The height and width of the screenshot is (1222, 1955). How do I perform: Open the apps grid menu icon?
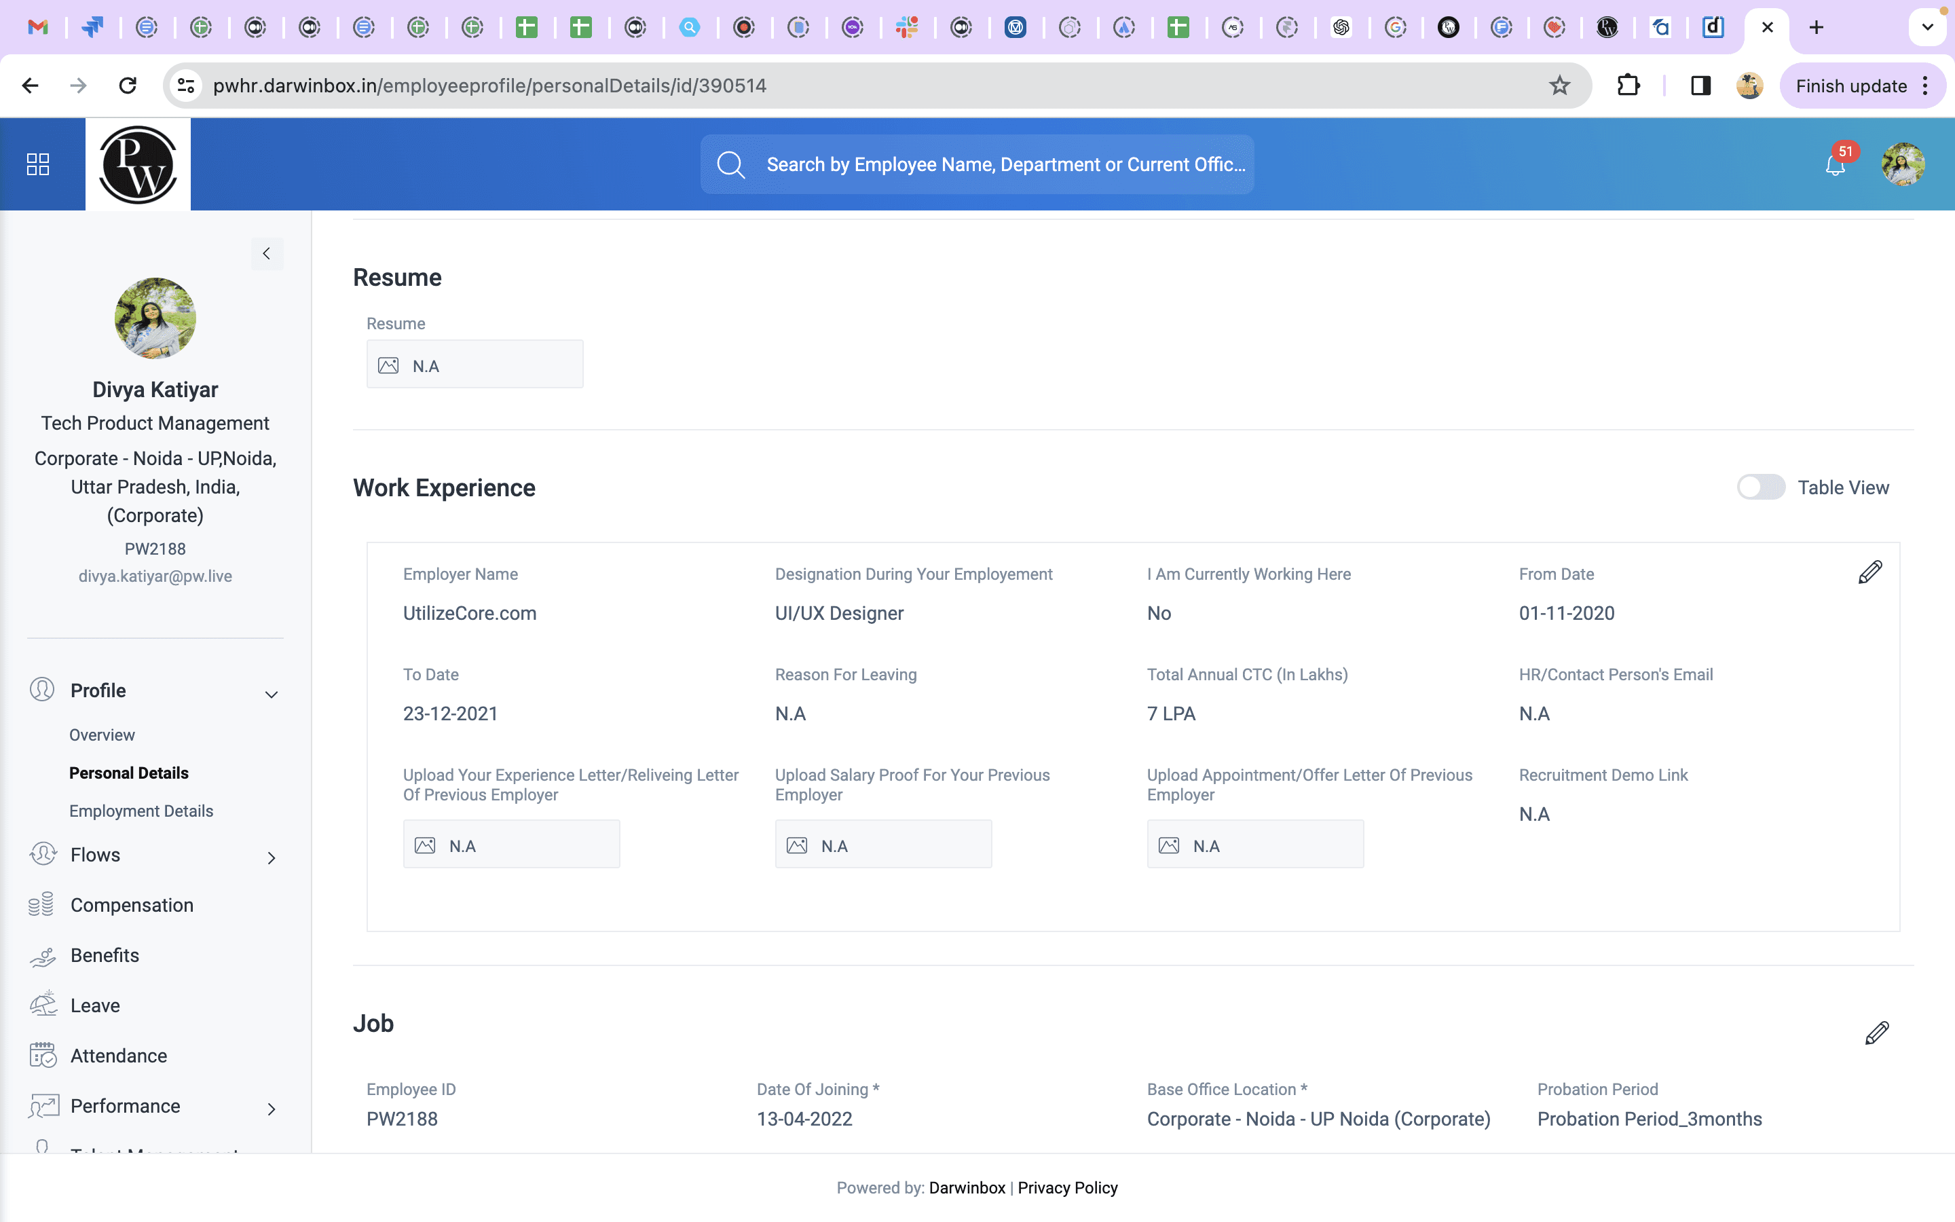pyautogui.click(x=38, y=164)
